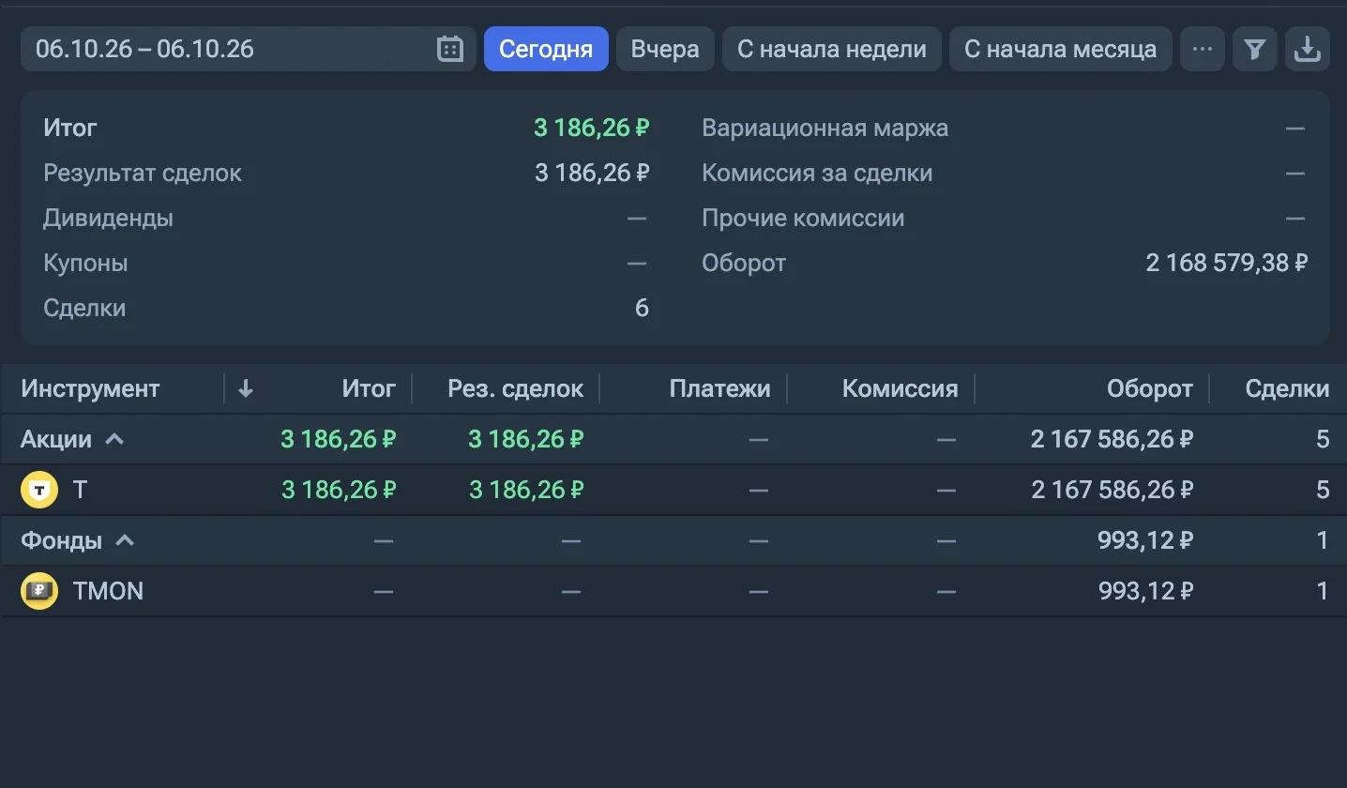Download report with the export icon
The height and width of the screenshot is (788, 1347).
[1307, 49]
